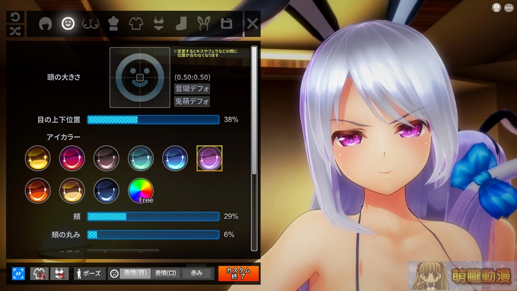
Task: Select the 赤み tab
Action: pos(197,273)
